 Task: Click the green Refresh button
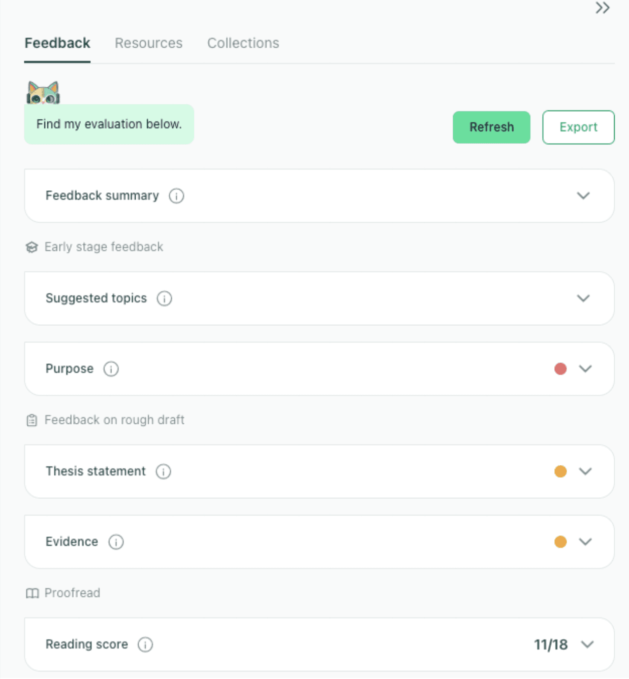pos(491,127)
